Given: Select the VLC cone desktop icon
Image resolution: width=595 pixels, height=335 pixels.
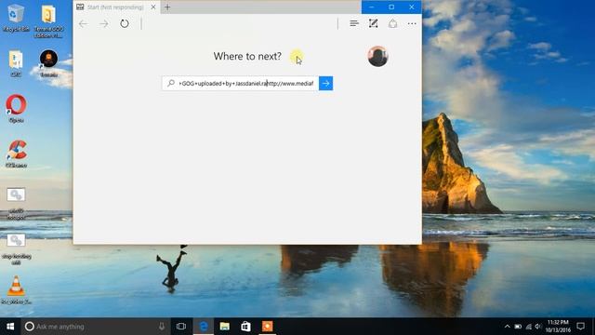Looking at the screenshot, I should pos(16,290).
